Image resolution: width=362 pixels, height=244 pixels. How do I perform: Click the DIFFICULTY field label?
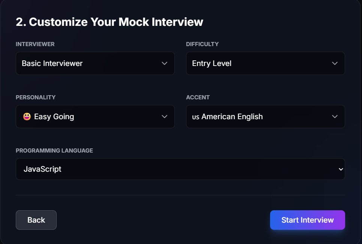coord(202,44)
